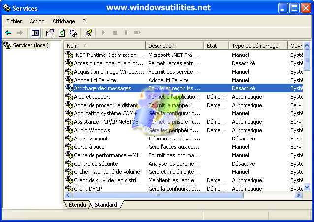Click the Stop service square icon
This screenshot has height=222, width=314.
(x=115, y=33)
